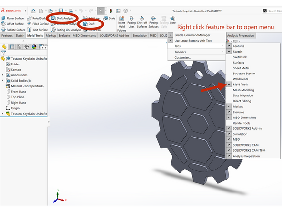Print using the printer icon
The height and width of the screenshot is (212, 282).
pyautogui.click(x=71, y=11)
